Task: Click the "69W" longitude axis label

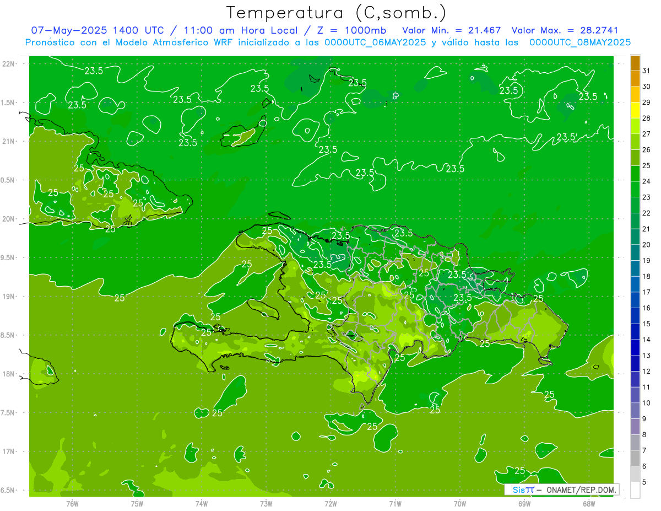Action: pos(524,503)
